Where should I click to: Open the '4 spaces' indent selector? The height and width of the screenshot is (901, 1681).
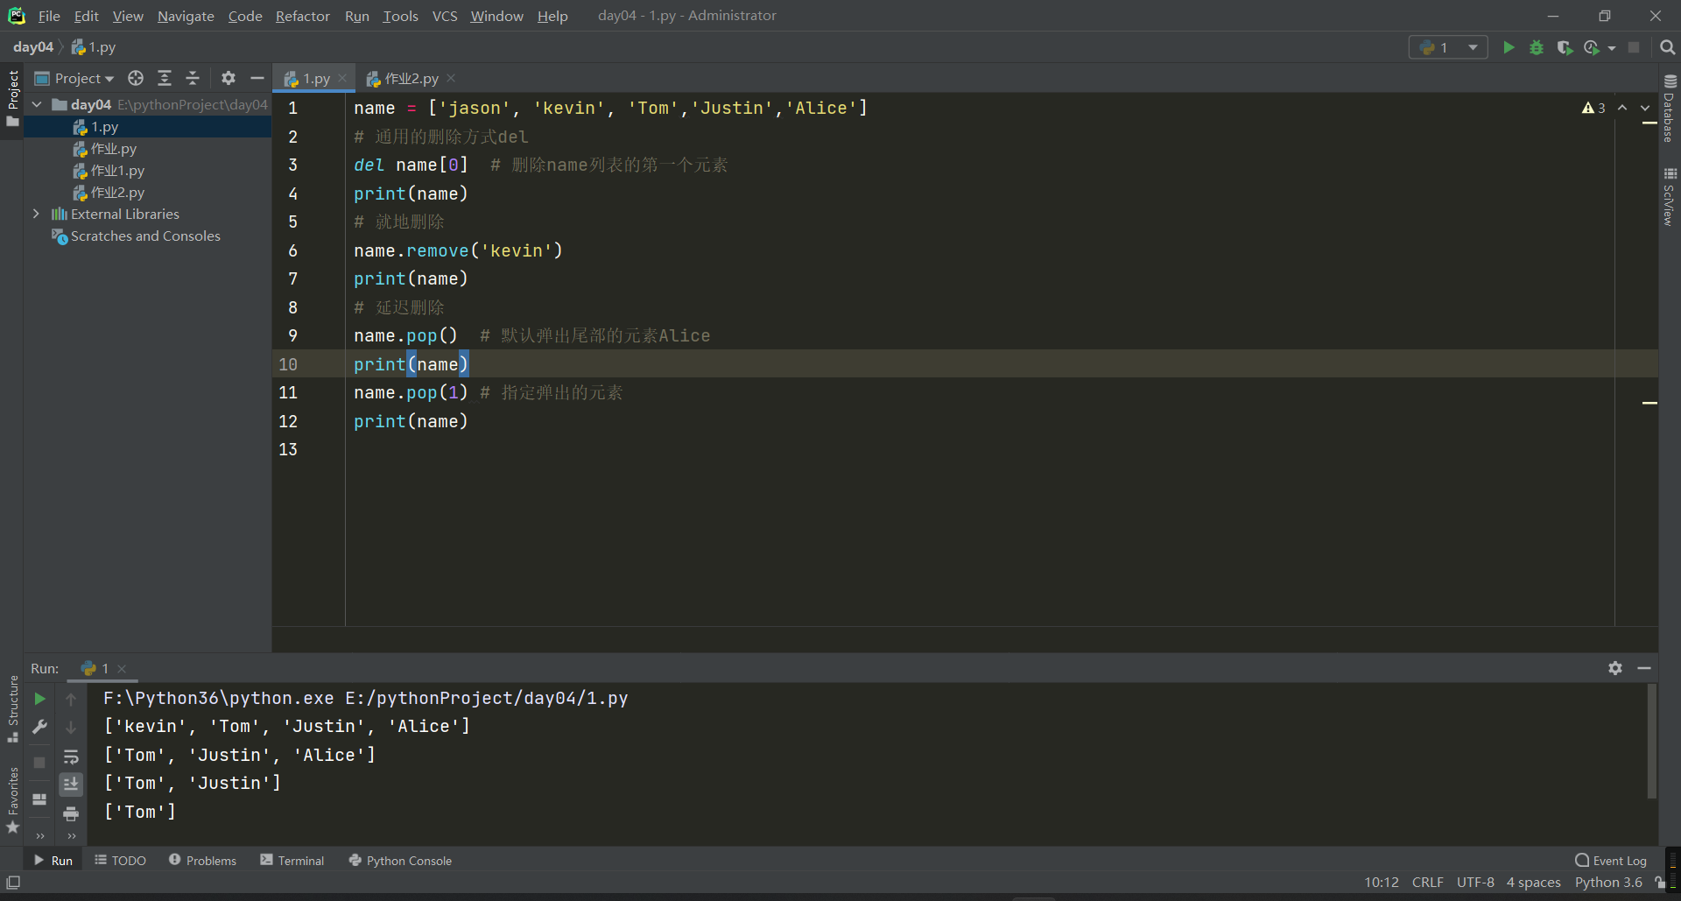1533,883
